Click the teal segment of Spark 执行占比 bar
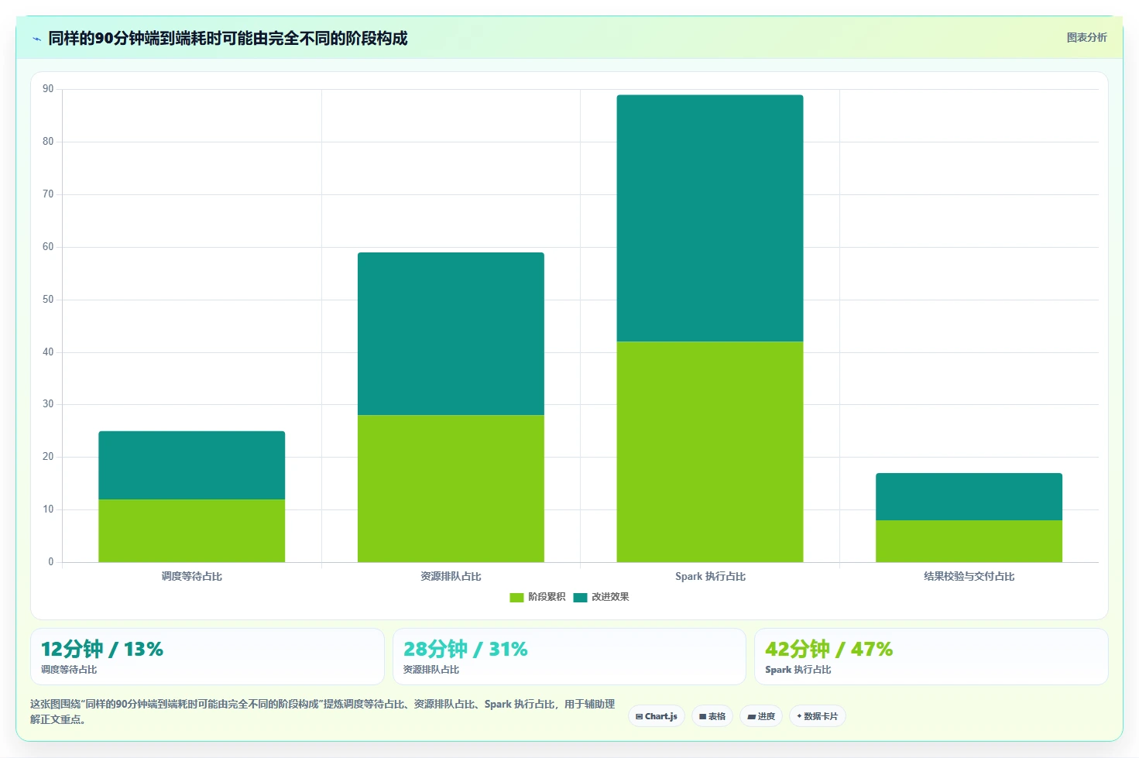This screenshot has width=1139, height=758. coord(710,218)
